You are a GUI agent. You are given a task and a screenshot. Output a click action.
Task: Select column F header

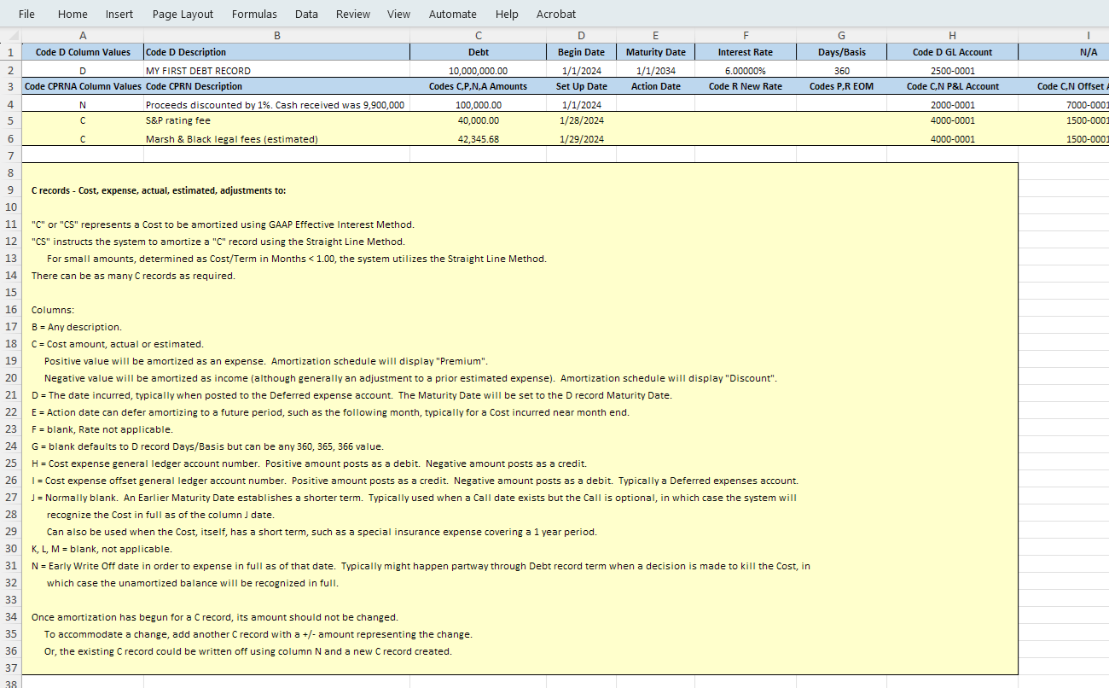click(x=746, y=36)
